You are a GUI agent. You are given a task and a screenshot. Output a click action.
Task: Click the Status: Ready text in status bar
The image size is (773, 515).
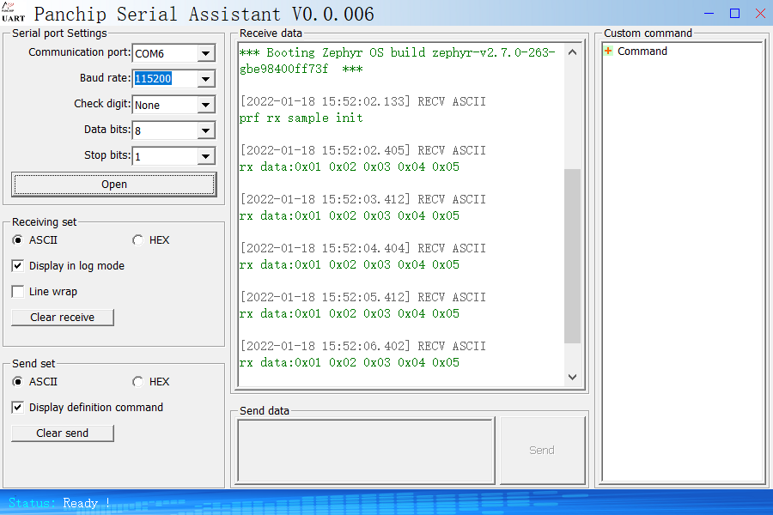[x=59, y=503]
